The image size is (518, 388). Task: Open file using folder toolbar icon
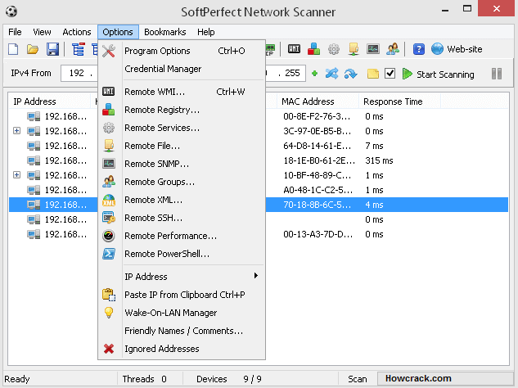pyautogui.click(x=33, y=49)
